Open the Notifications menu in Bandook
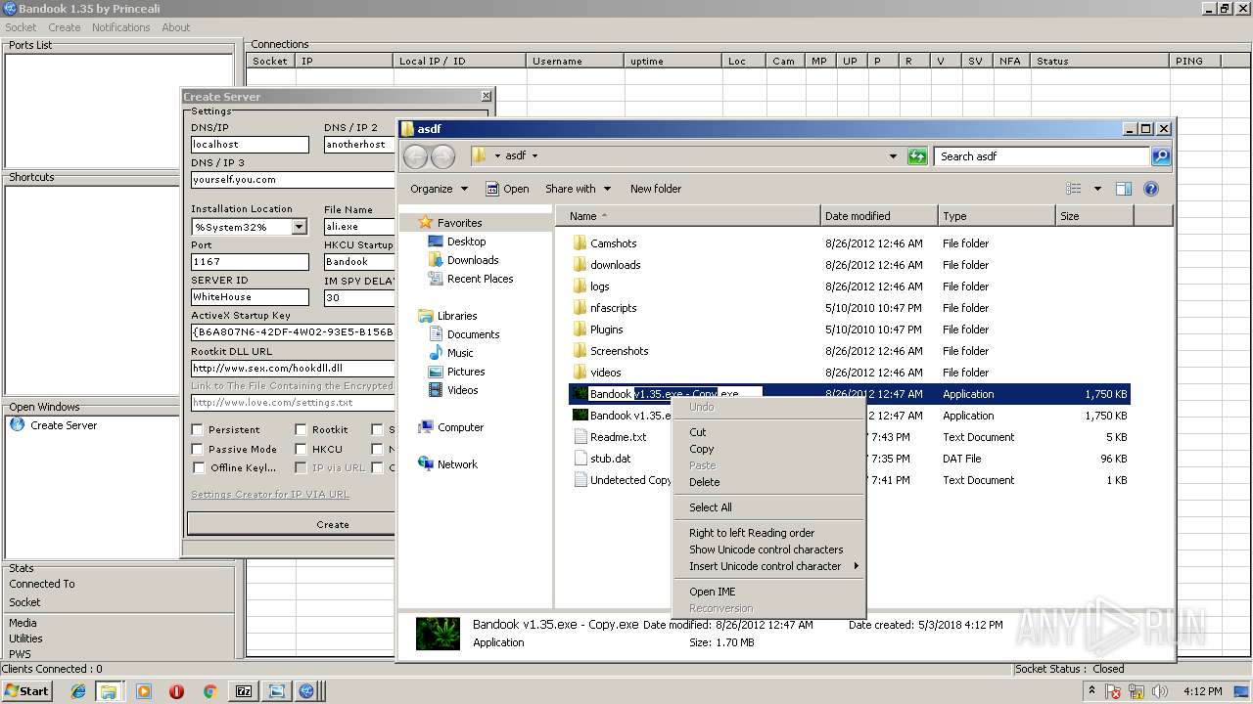The width and height of the screenshot is (1253, 704). pos(120,27)
